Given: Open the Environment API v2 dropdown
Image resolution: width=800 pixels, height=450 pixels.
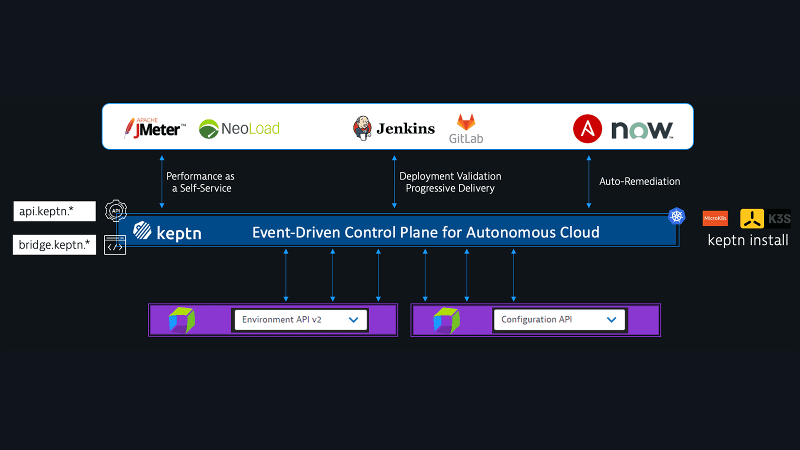Looking at the screenshot, I should 301,320.
